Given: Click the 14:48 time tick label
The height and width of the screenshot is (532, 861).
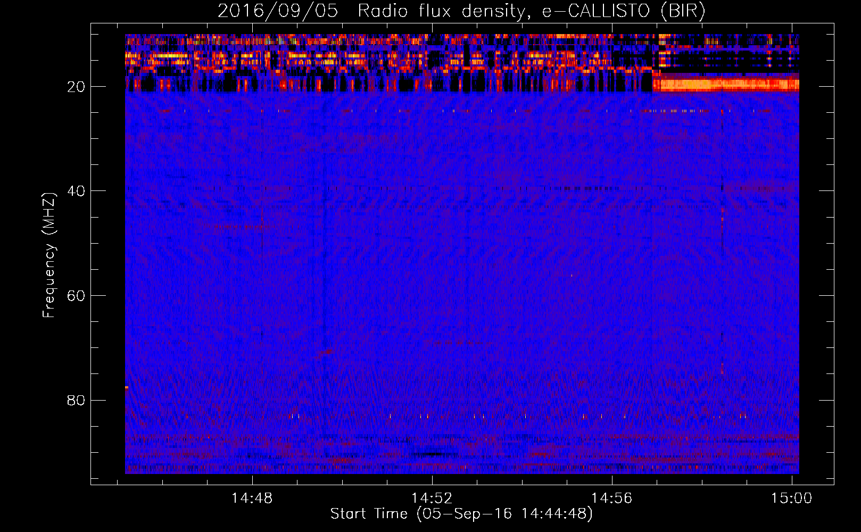Looking at the screenshot, I should (252, 498).
